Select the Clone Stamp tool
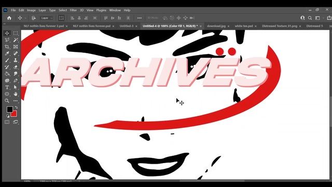Viewport: 332px width, 187px height. [16, 60]
